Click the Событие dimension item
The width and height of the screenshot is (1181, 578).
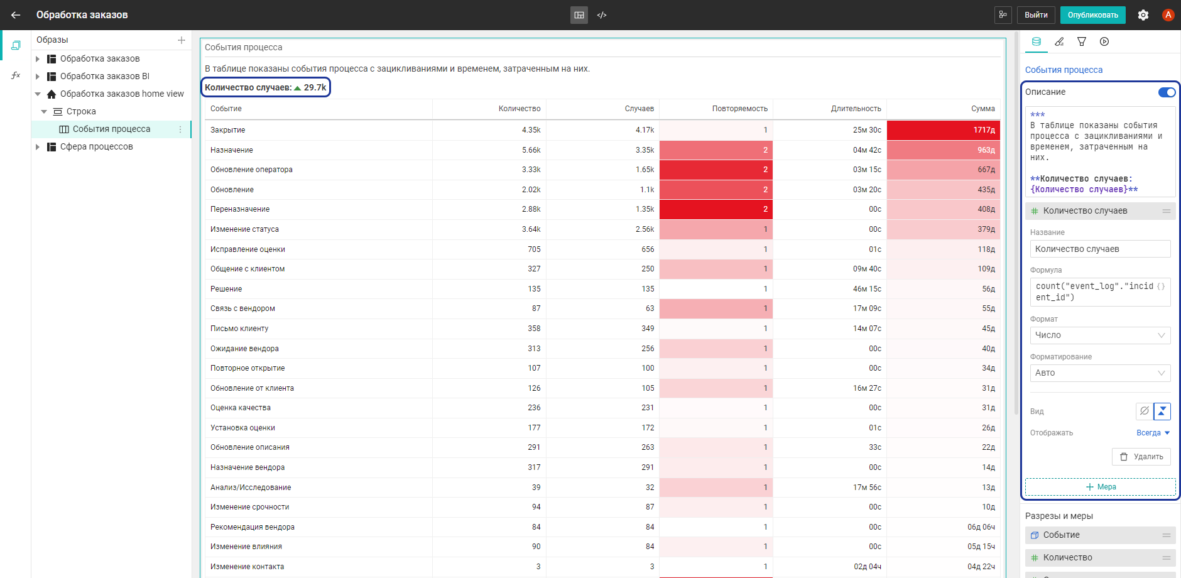tap(1100, 535)
